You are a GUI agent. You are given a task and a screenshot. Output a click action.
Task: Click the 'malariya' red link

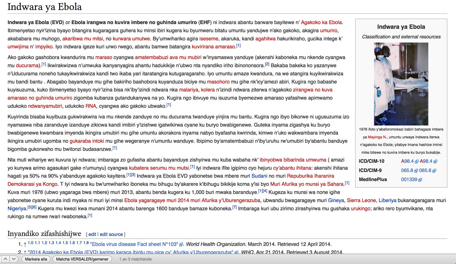[x=188, y=90]
